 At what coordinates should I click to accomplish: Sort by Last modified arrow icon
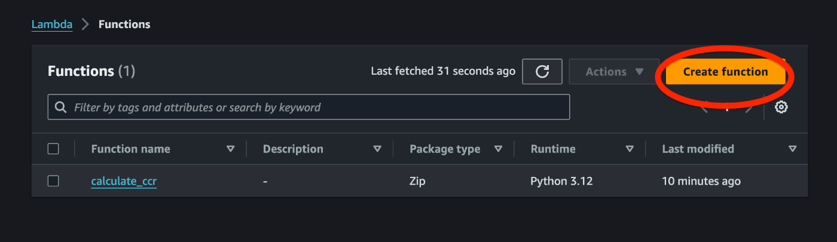click(793, 149)
